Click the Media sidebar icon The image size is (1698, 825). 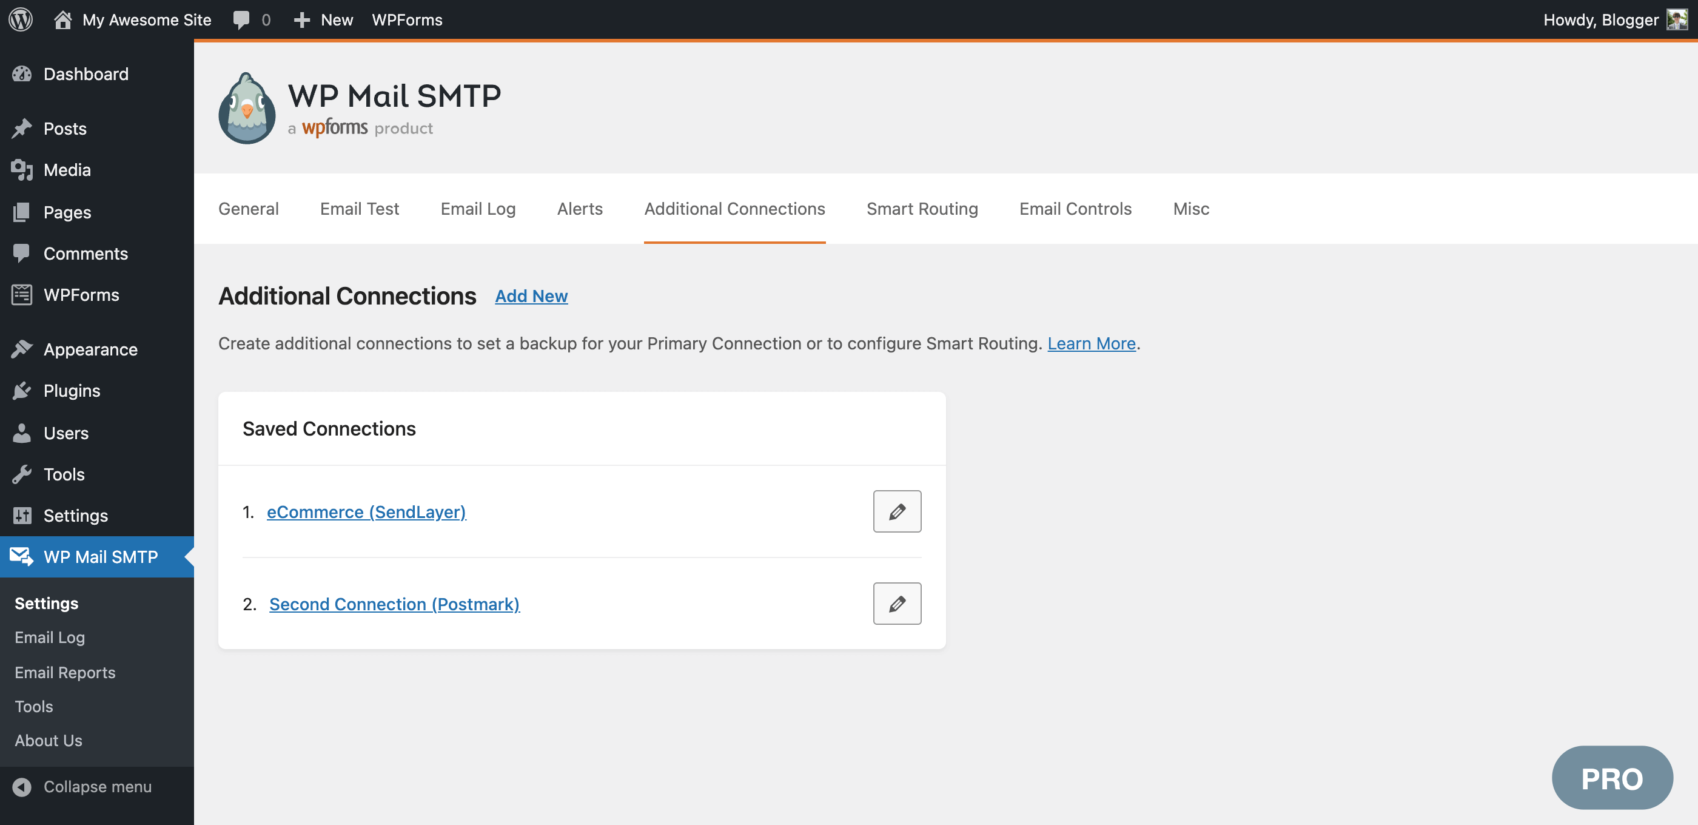click(x=22, y=170)
